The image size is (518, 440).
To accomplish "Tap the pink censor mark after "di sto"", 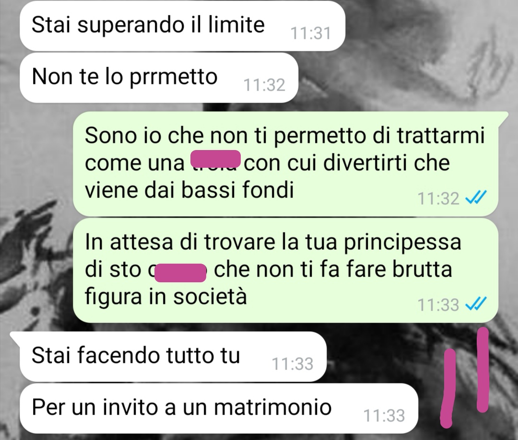I will coord(180,273).
